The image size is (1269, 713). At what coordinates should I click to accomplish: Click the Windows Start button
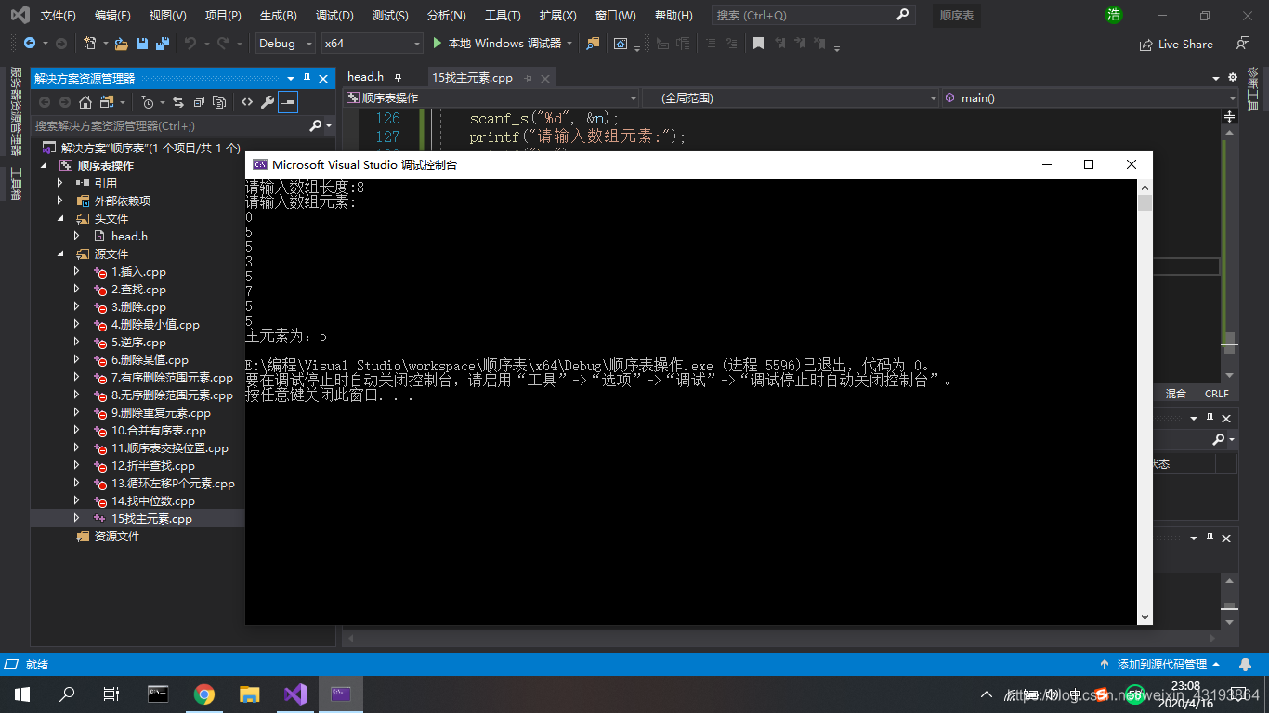(22, 694)
